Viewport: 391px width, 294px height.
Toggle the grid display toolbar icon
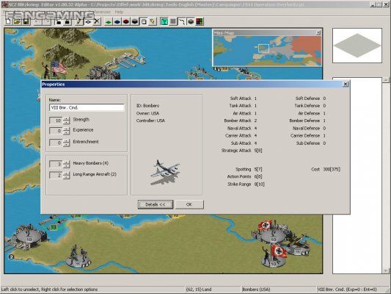pyautogui.click(x=173, y=22)
